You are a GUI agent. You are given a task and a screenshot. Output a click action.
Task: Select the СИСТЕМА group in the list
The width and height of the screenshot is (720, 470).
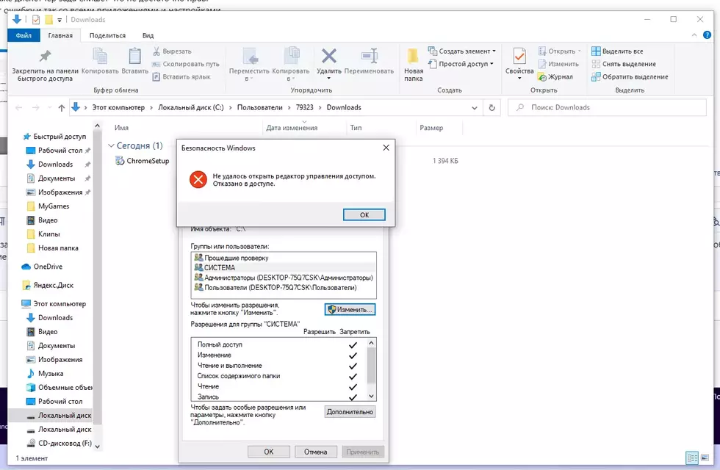(284, 267)
